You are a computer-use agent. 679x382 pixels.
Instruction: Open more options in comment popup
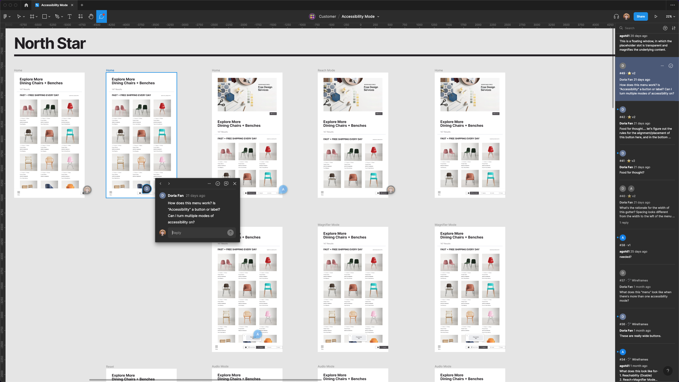tap(209, 184)
